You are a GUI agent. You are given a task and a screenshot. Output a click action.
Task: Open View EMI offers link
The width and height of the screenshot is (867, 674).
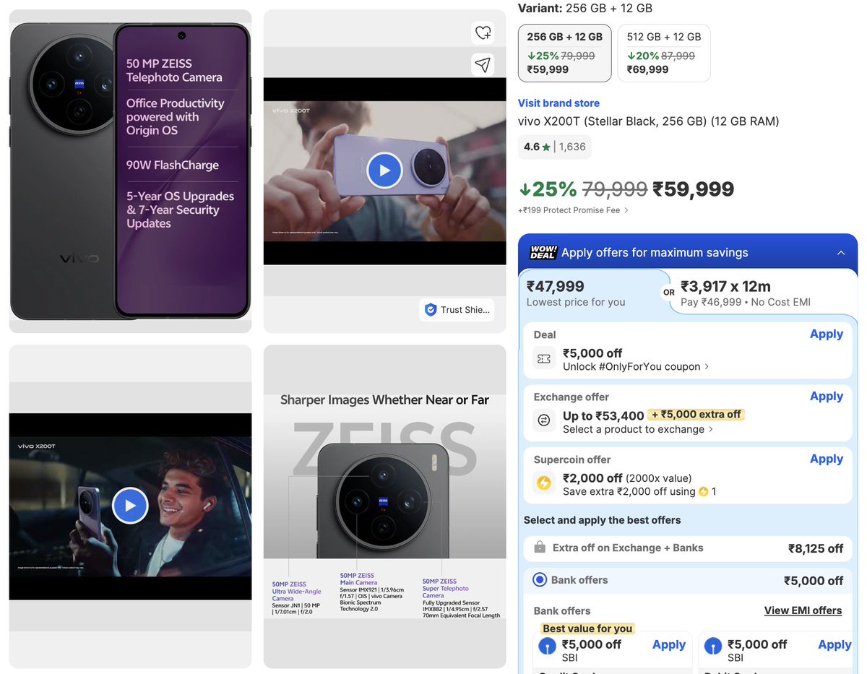coord(803,610)
